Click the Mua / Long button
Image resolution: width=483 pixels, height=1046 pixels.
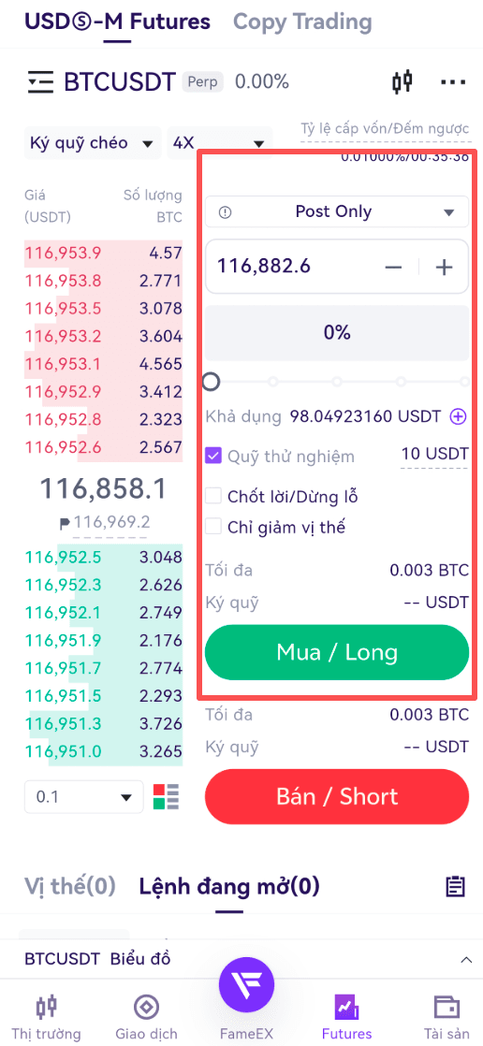point(337,652)
